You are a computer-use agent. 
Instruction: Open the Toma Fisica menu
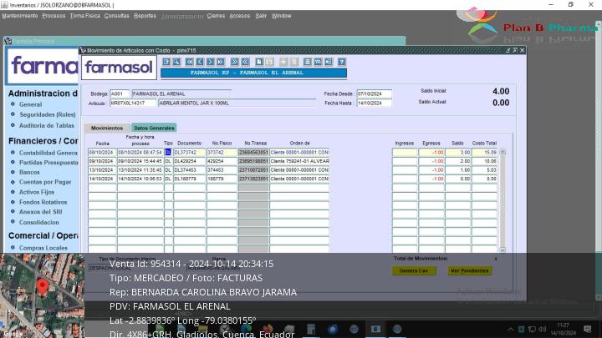tap(84, 16)
